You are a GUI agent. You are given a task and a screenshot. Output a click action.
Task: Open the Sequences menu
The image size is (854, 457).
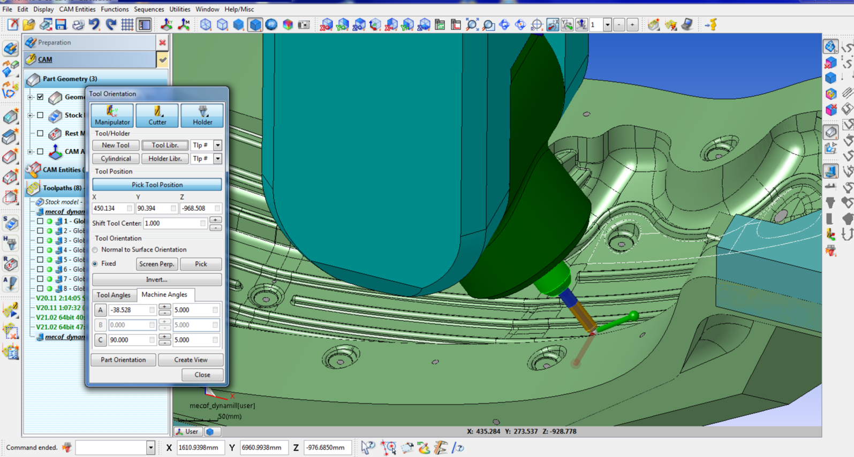(x=149, y=9)
